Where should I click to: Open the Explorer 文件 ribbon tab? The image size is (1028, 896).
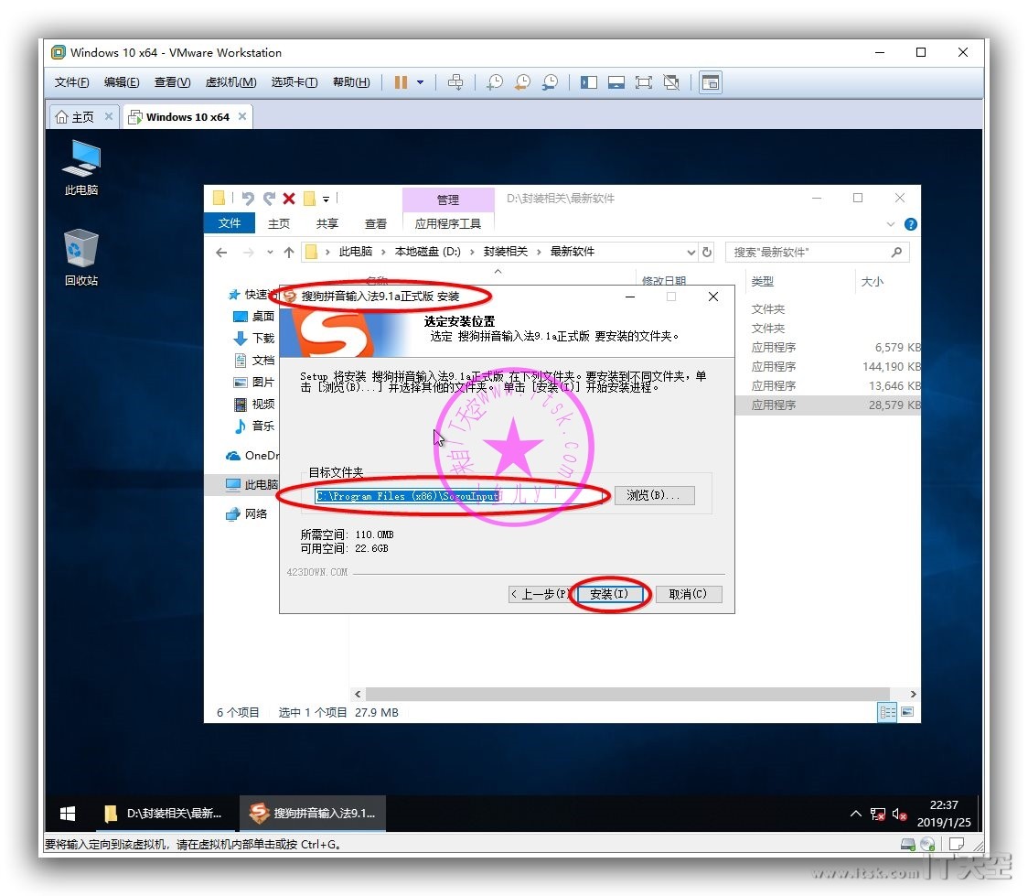(230, 223)
